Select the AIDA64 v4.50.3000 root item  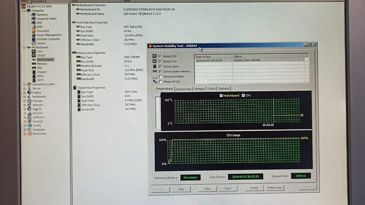[x=39, y=6]
